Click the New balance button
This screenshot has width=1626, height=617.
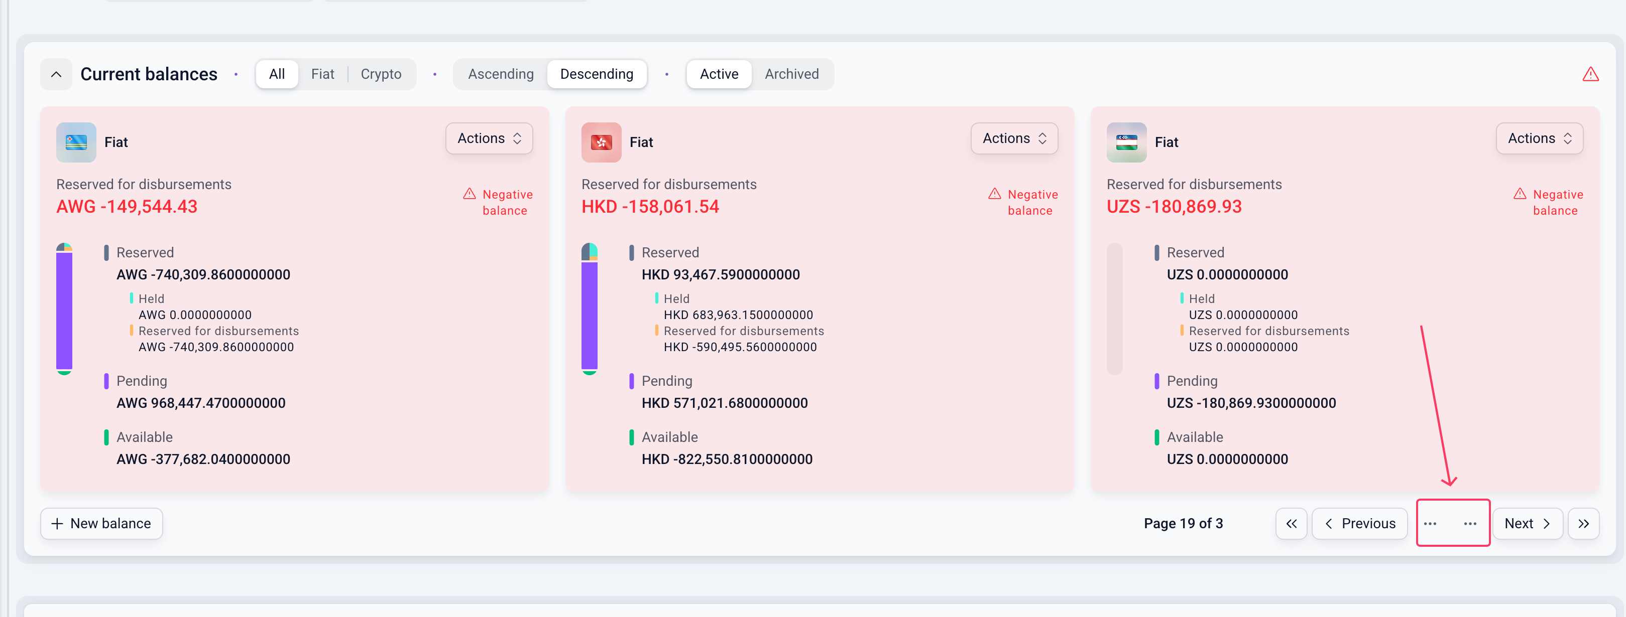pyautogui.click(x=101, y=523)
